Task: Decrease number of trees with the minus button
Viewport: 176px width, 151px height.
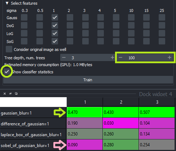Action: tap(120, 57)
